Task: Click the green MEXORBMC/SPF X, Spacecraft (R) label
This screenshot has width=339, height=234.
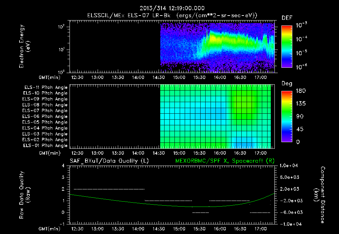Action: (225, 161)
